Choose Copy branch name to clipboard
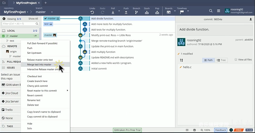 coord(46,112)
